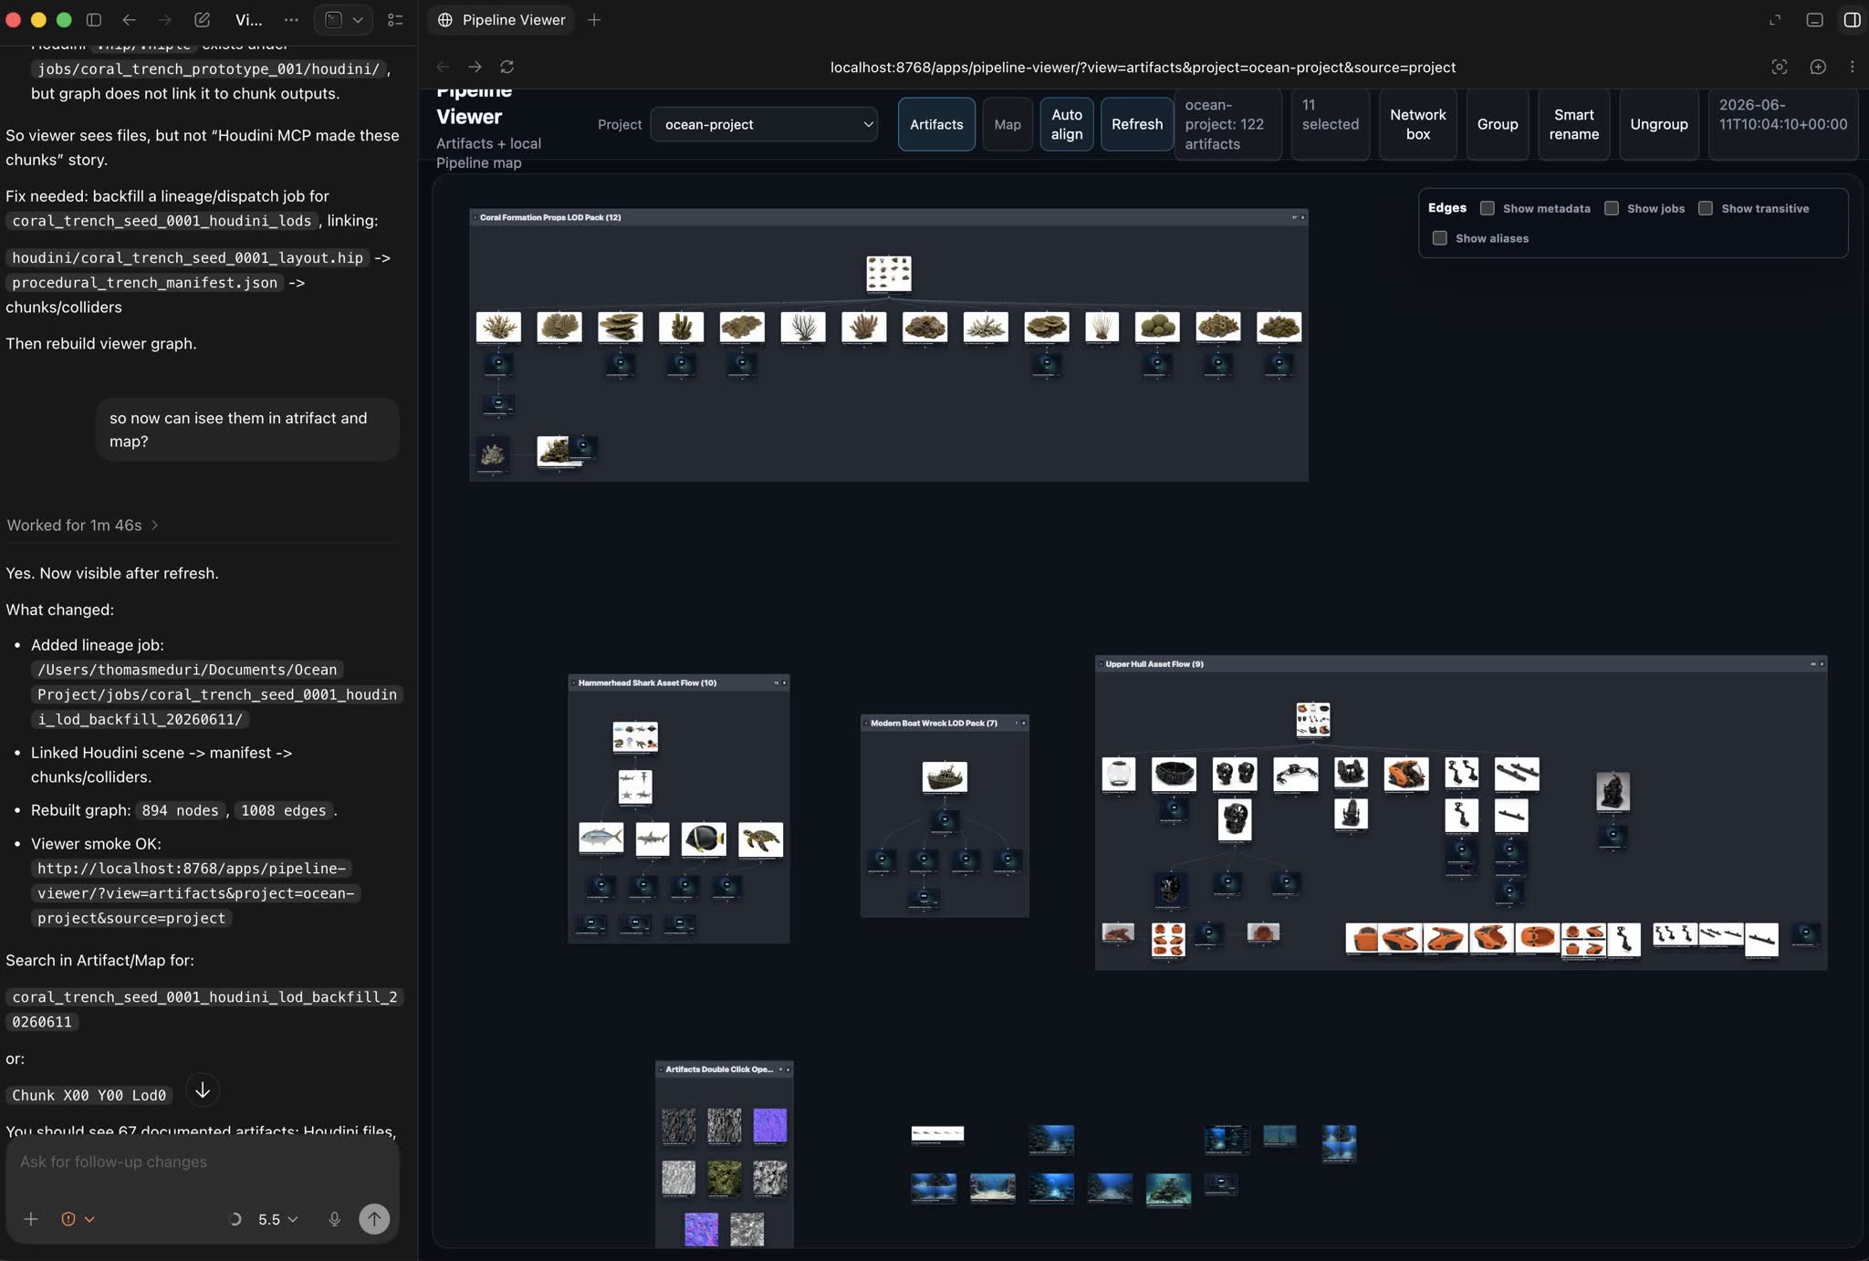Screen dimensions: 1869x1261
Task: Open the chat more options ellipsis
Action: pos(290,19)
